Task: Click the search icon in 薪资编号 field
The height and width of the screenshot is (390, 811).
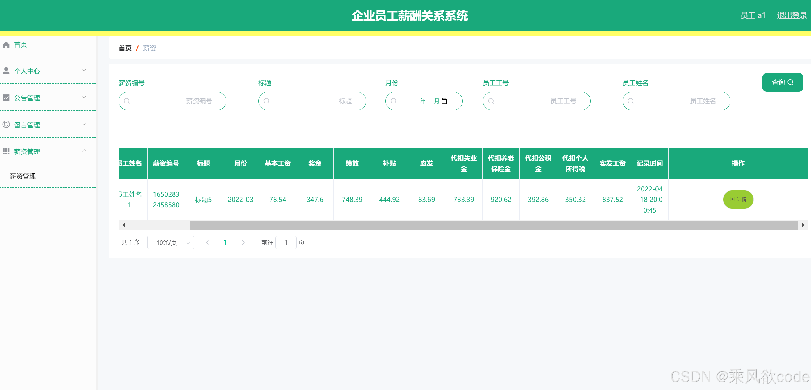Action: coord(127,101)
